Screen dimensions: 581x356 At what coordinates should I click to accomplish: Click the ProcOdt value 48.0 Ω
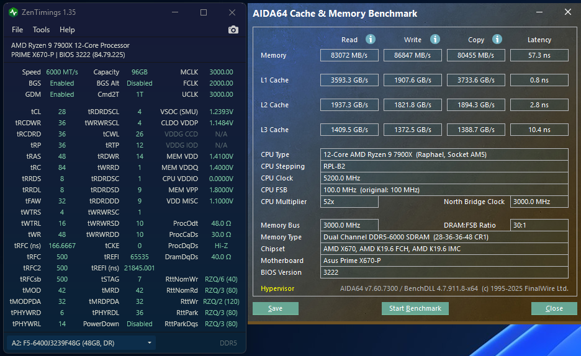click(x=221, y=223)
